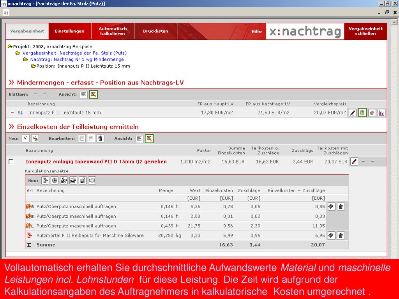
Task: Edit the Putzmörtel P II row via book icon
Action: coord(331,236)
